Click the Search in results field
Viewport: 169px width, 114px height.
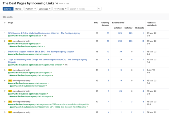[83, 9]
